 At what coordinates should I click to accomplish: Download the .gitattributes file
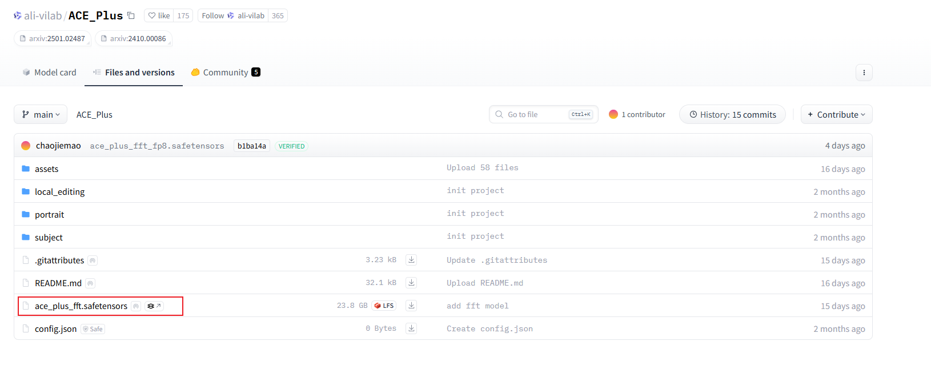411,260
